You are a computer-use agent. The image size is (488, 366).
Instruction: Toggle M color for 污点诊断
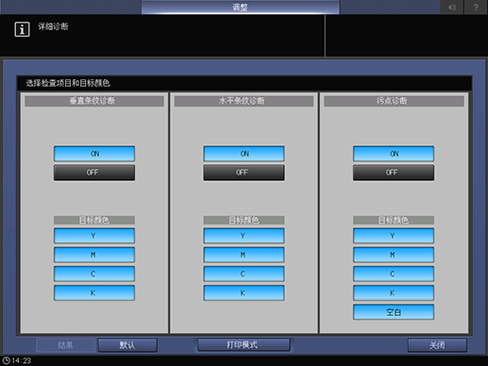tap(394, 255)
